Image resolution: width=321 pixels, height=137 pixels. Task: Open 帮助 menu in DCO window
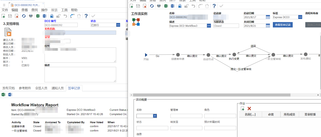click(x=74, y=10)
